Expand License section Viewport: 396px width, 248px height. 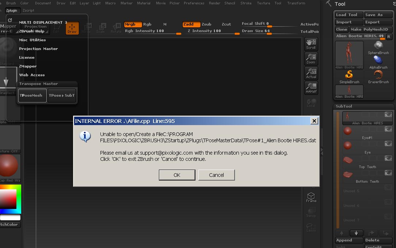coord(27,58)
